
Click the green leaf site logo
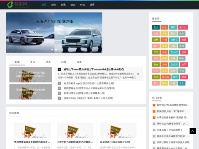click(x=18, y=5)
